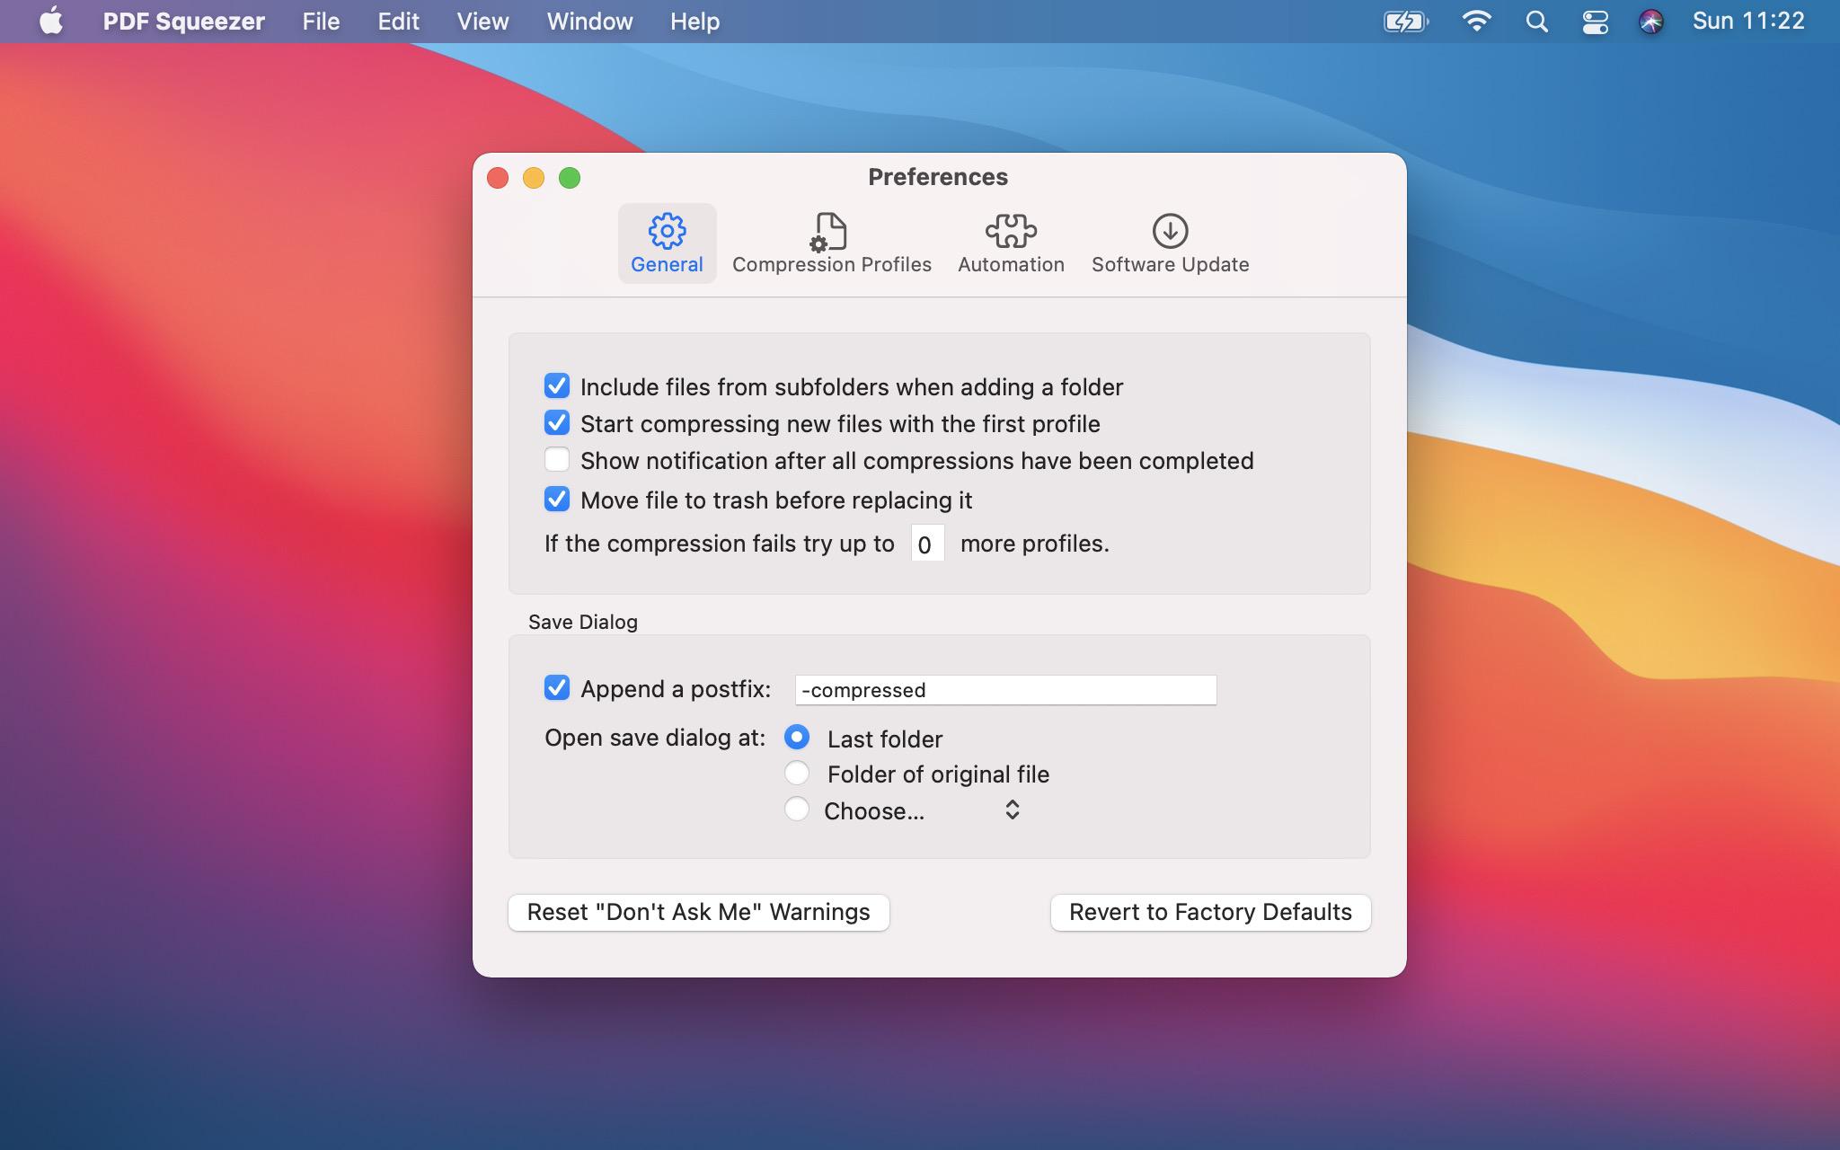Open the View menu
The image size is (1840, 1150).
click(x=482, y=22)
